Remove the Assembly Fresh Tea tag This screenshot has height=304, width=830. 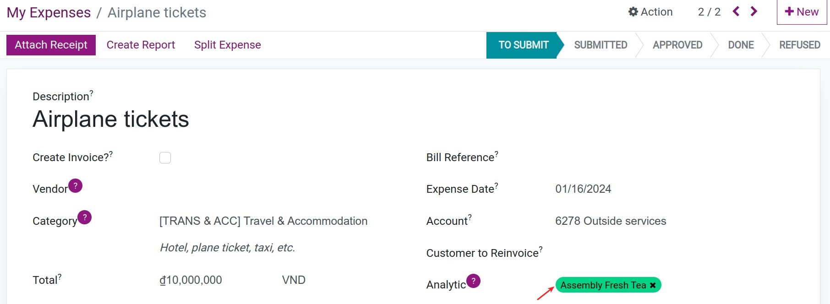[652, 285]
